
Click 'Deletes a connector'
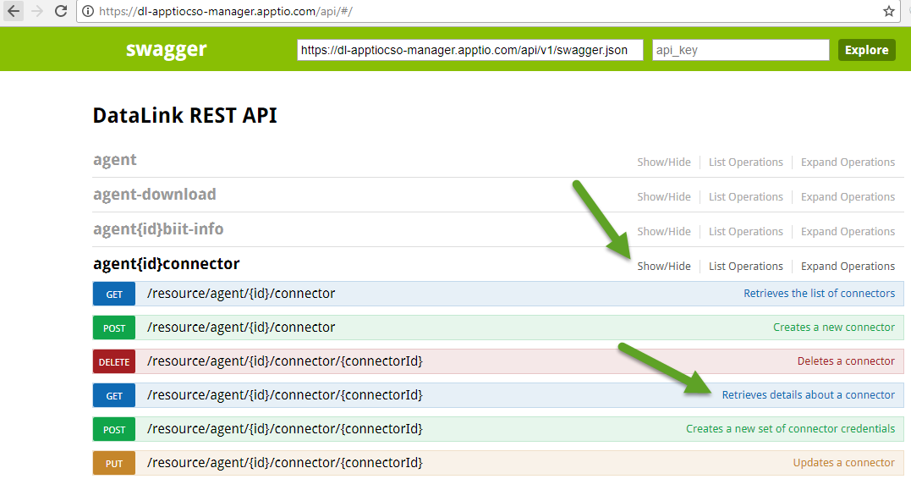coord(846,361)
